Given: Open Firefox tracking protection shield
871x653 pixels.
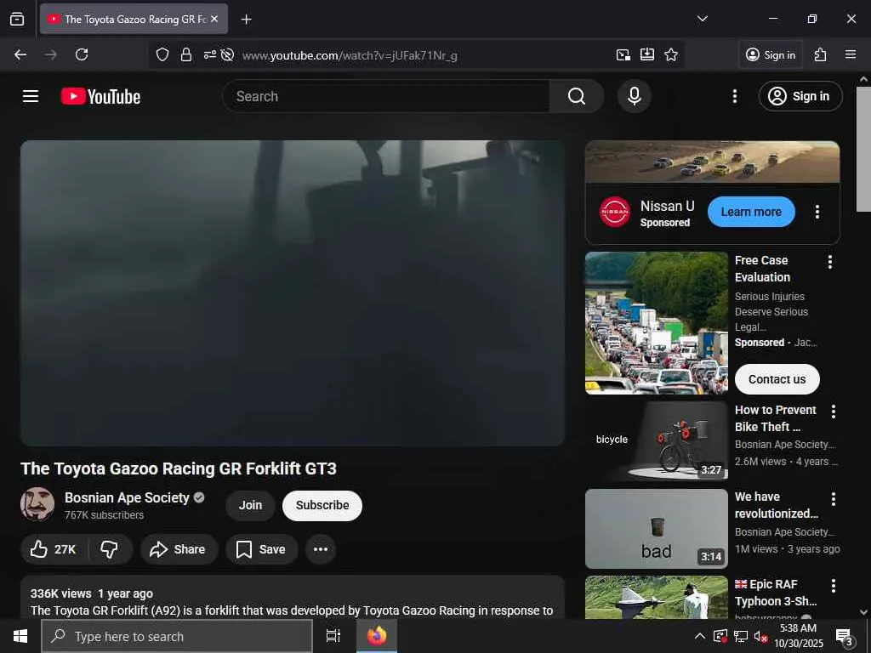Looking at the screenshot, I should (162, 55).
